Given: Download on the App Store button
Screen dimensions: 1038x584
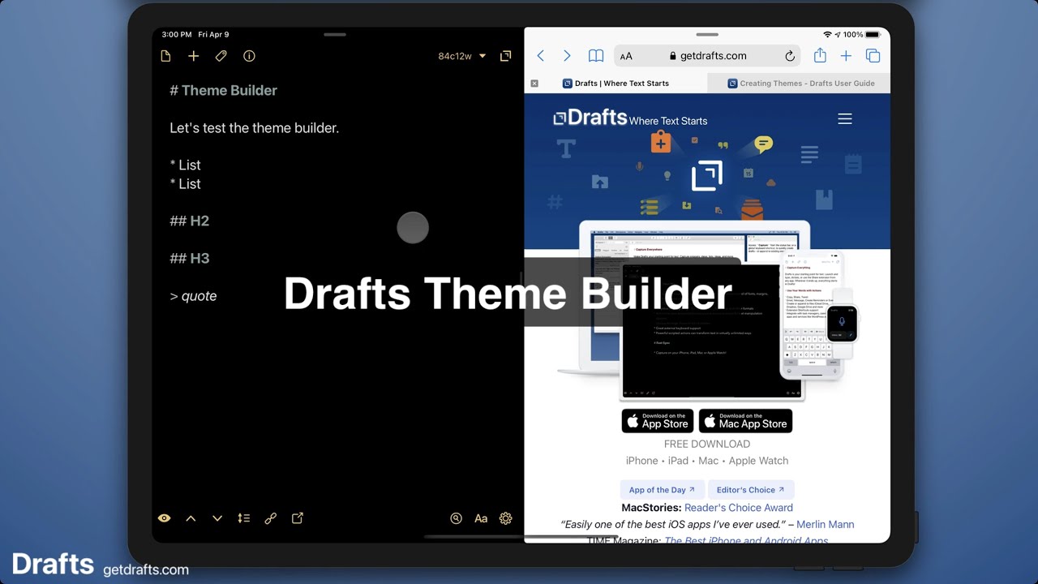Looking at the screenshot, I should point(658,421).
